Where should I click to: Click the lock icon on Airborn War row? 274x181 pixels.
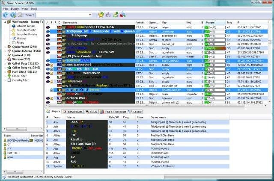[x=51, y=98]
